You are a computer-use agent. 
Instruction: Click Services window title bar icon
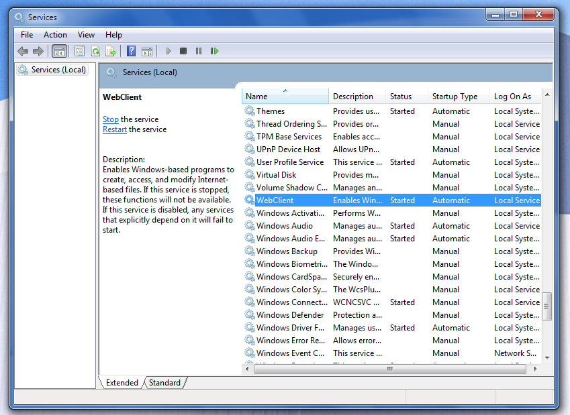point(19,17)
